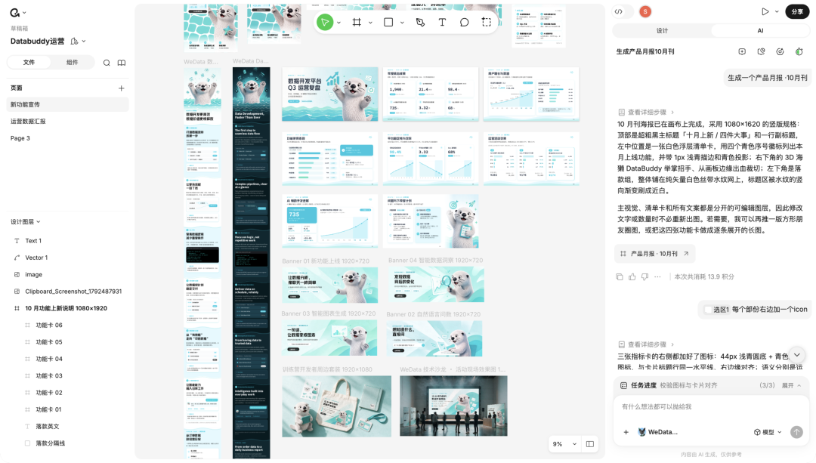Open the model selector dropdown
The height and width of the screenshot is (463, 816).
[768, 432]
